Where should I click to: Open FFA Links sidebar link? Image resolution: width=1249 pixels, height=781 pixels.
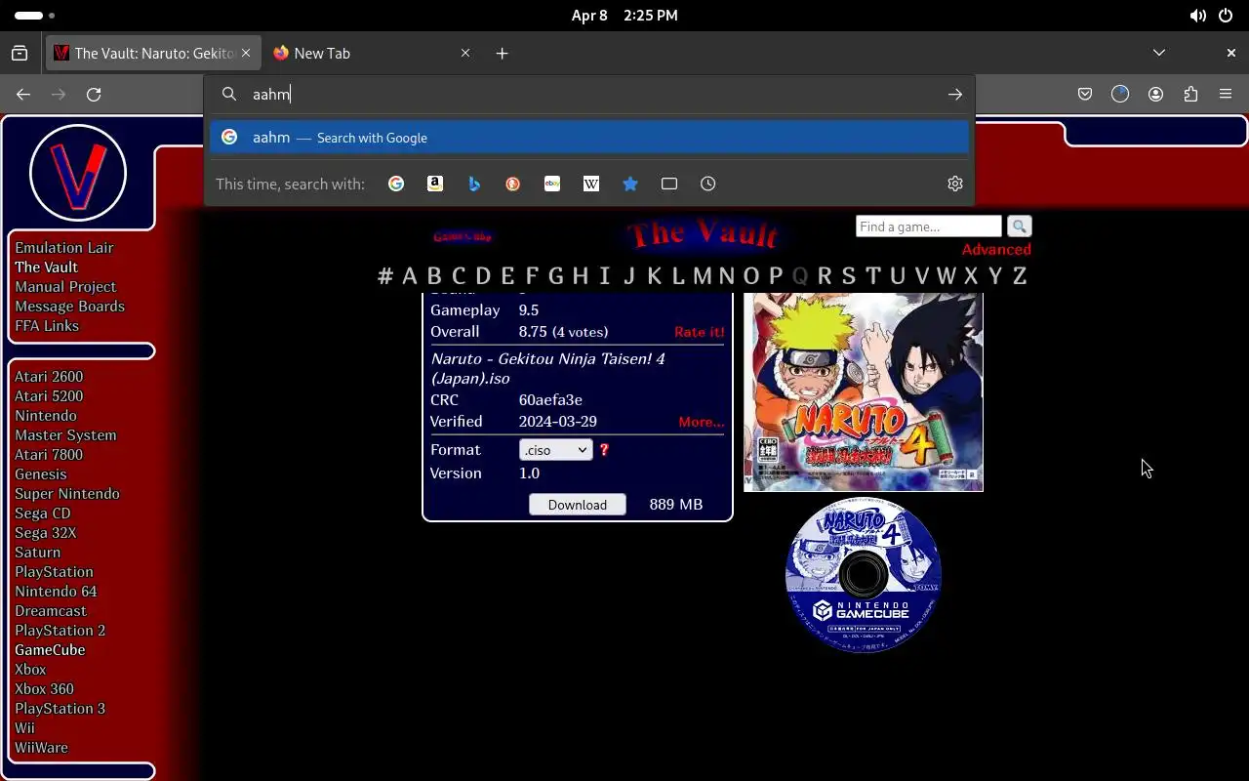(47, 325)
